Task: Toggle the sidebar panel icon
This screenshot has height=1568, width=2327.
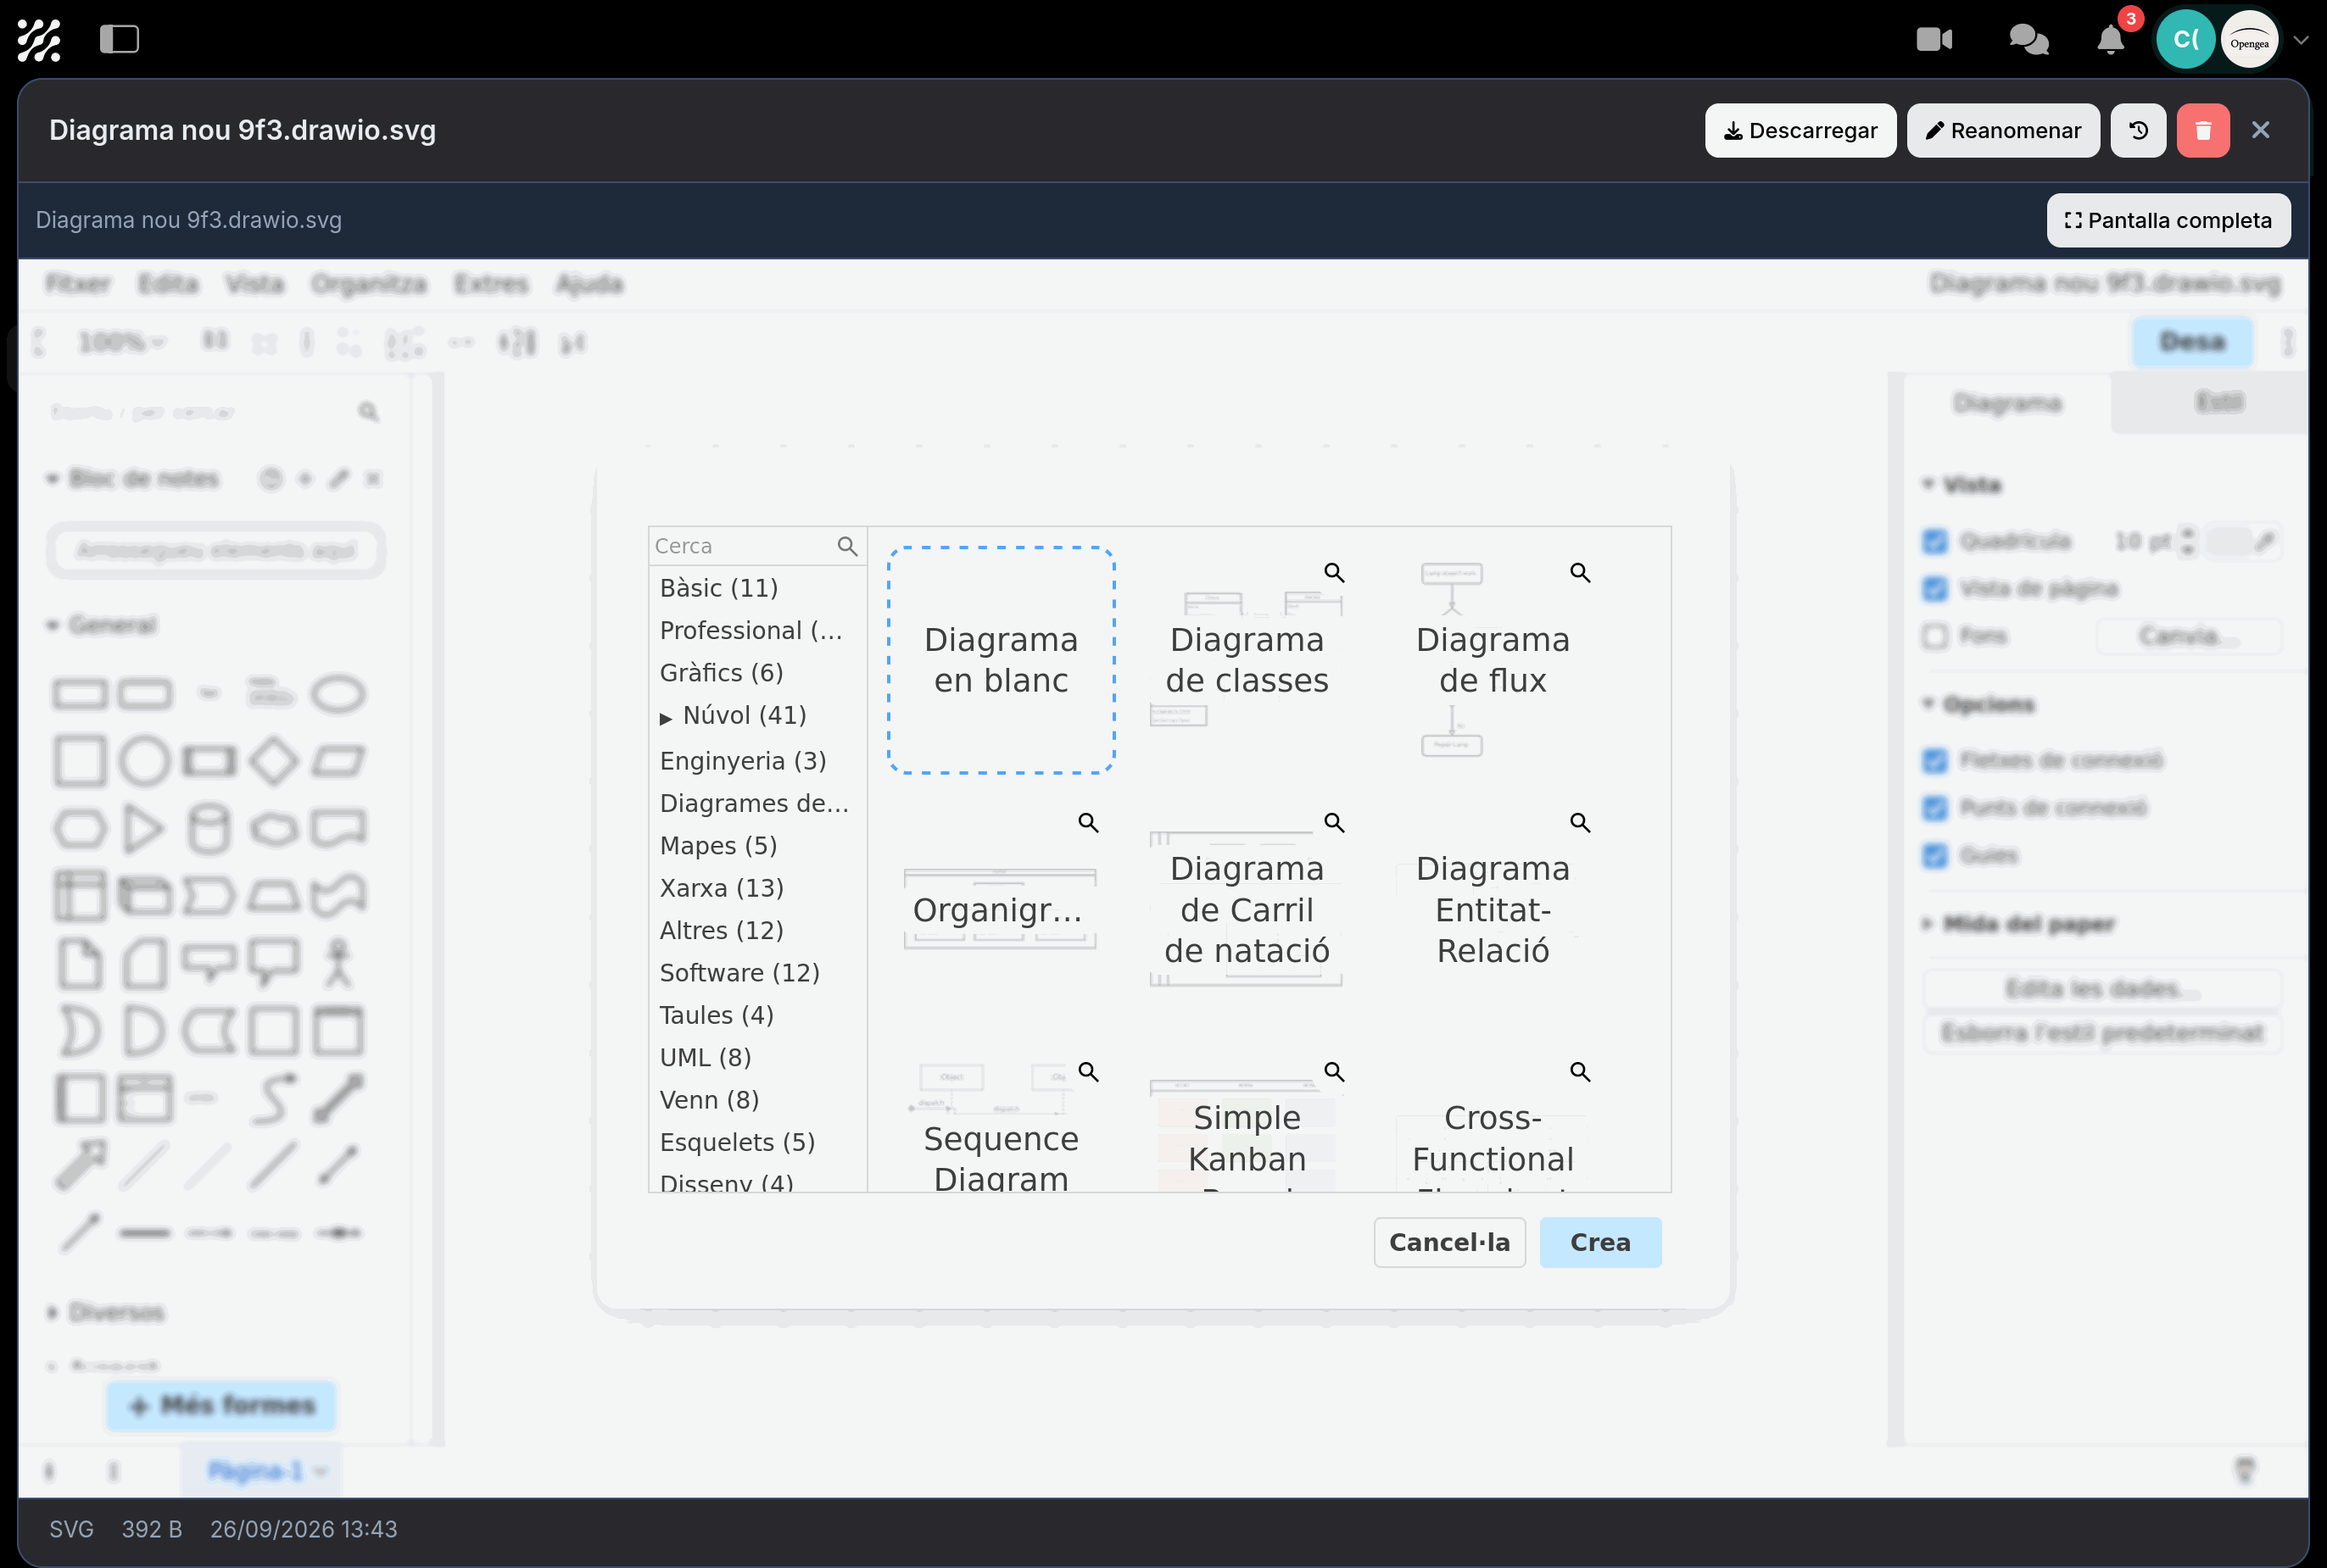Action: point(119,40)
